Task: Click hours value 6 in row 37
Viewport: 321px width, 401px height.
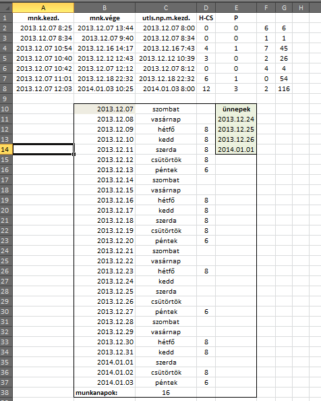Action: pos(206,383)
